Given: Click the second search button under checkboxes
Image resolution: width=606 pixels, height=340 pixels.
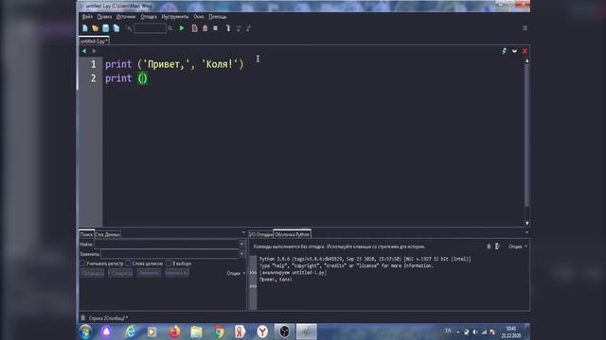Looking at the screenshot, I should (120, 273).
